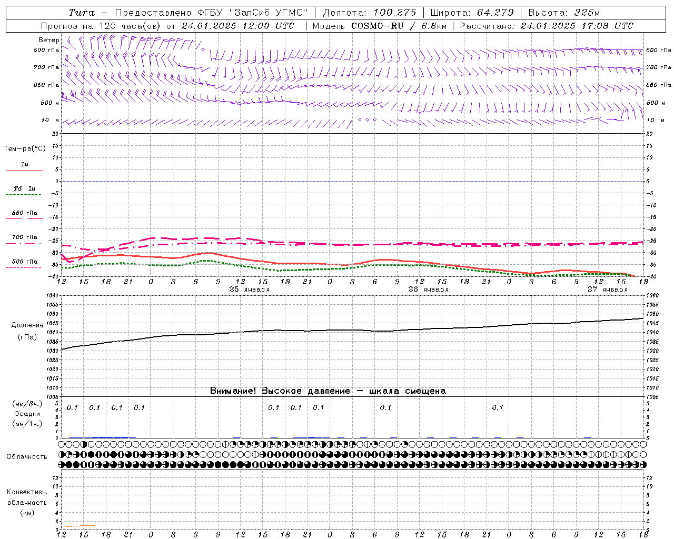Click the "Осадки" precipitation label
This screenshot has width=674, height=539.
(x=27, y=414)
